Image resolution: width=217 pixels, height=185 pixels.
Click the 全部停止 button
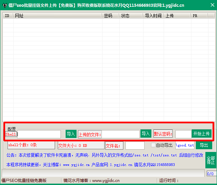tap(211, 160)
